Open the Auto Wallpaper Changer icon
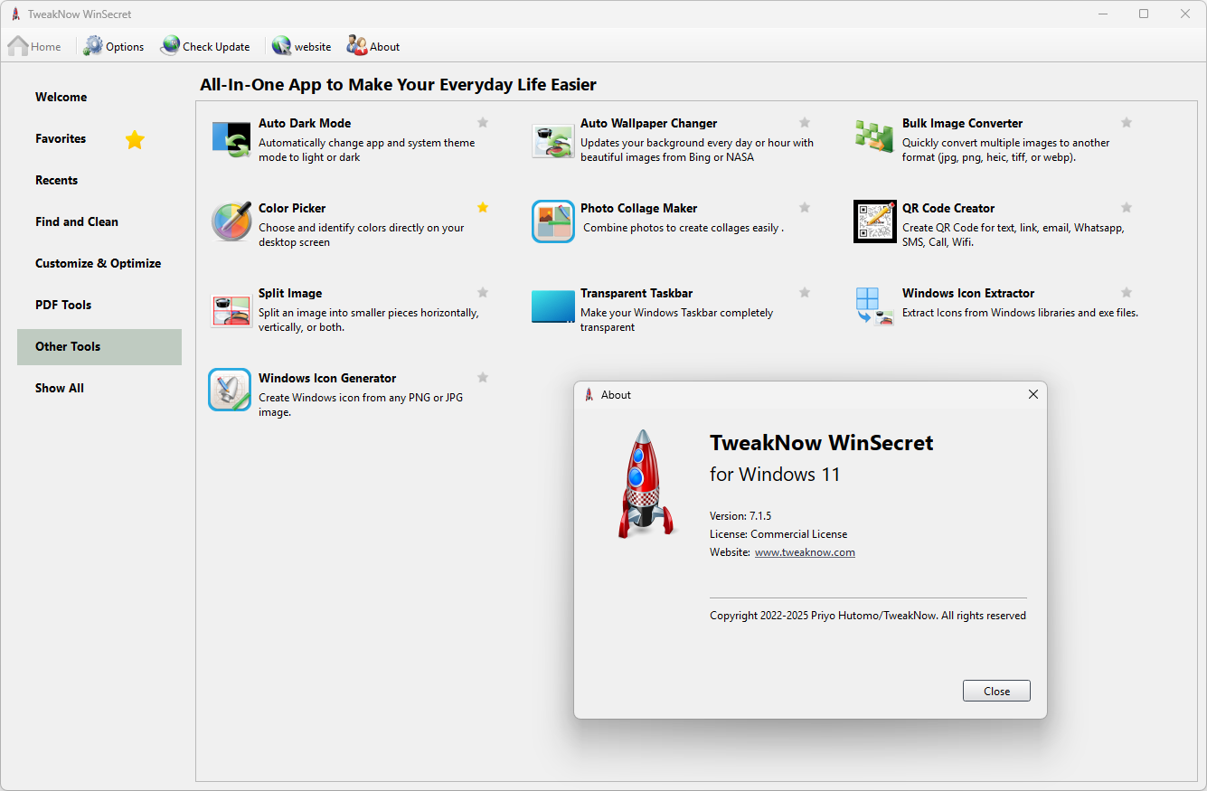The width and height of the screenshot is (1207, 791). [553, 139]
